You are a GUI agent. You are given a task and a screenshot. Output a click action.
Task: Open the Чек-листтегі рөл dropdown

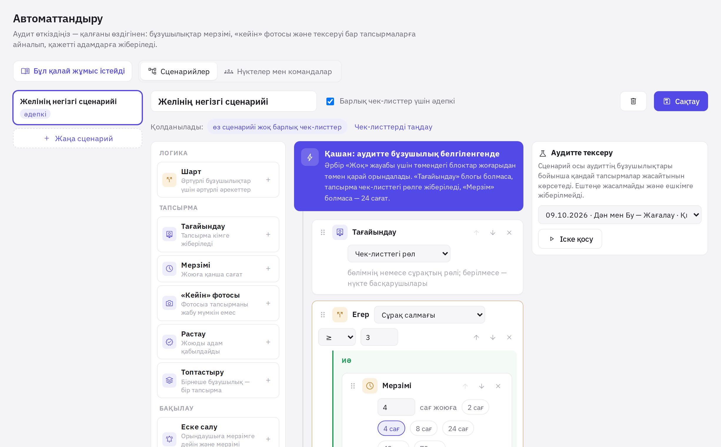pos(399,254)
